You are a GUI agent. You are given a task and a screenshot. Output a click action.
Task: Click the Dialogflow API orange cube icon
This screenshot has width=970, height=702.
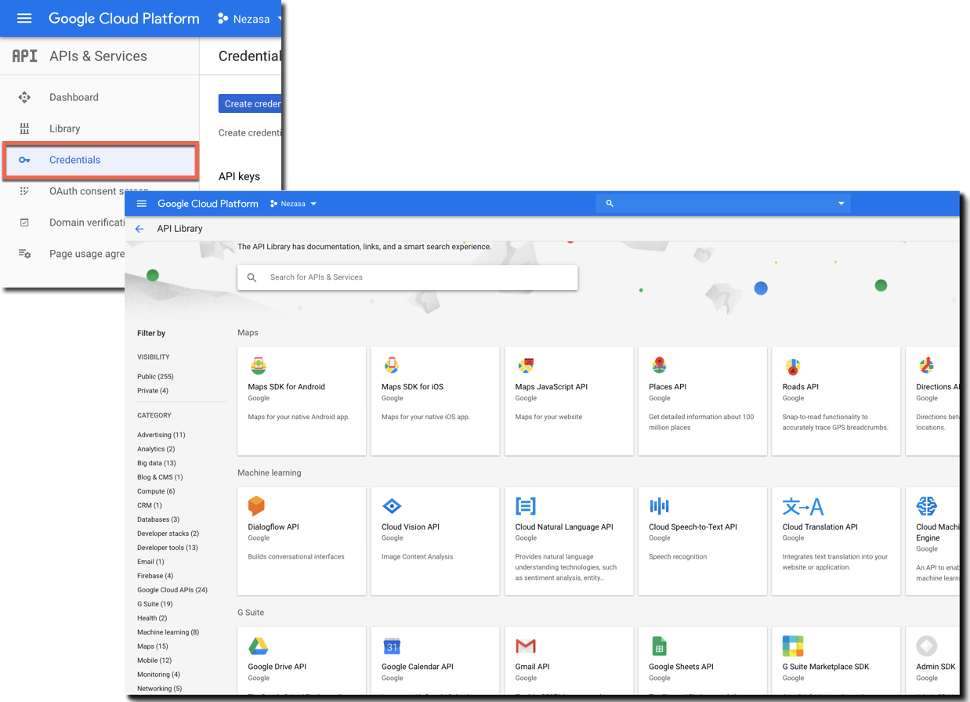256,505
